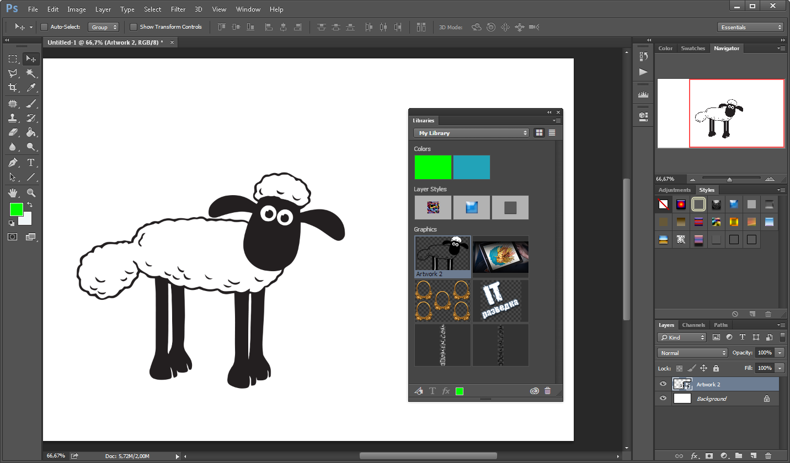Viewport: 790px width, 463px height.
Task: Open the Normal blending mode dropdown
Action: tap(693, 353)
